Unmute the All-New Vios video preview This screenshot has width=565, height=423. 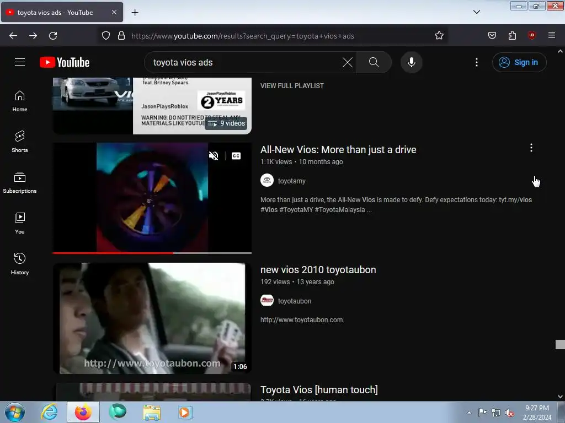tap(214, 156)
